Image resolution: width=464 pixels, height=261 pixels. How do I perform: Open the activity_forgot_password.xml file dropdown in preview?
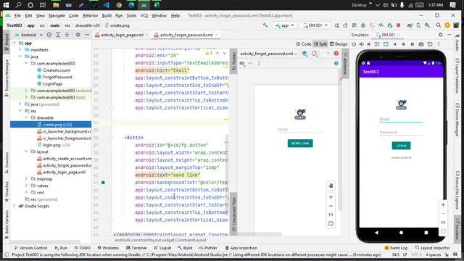268,54
